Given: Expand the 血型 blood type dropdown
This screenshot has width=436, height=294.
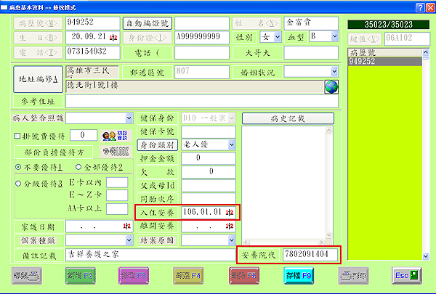Looking at the screenshot, I should (334, 36).
